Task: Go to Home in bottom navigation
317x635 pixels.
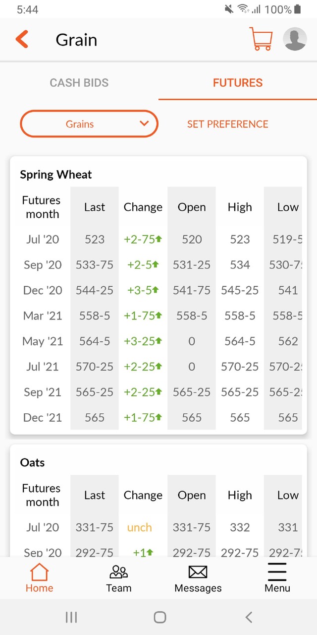Action: [x=39, y=578]
